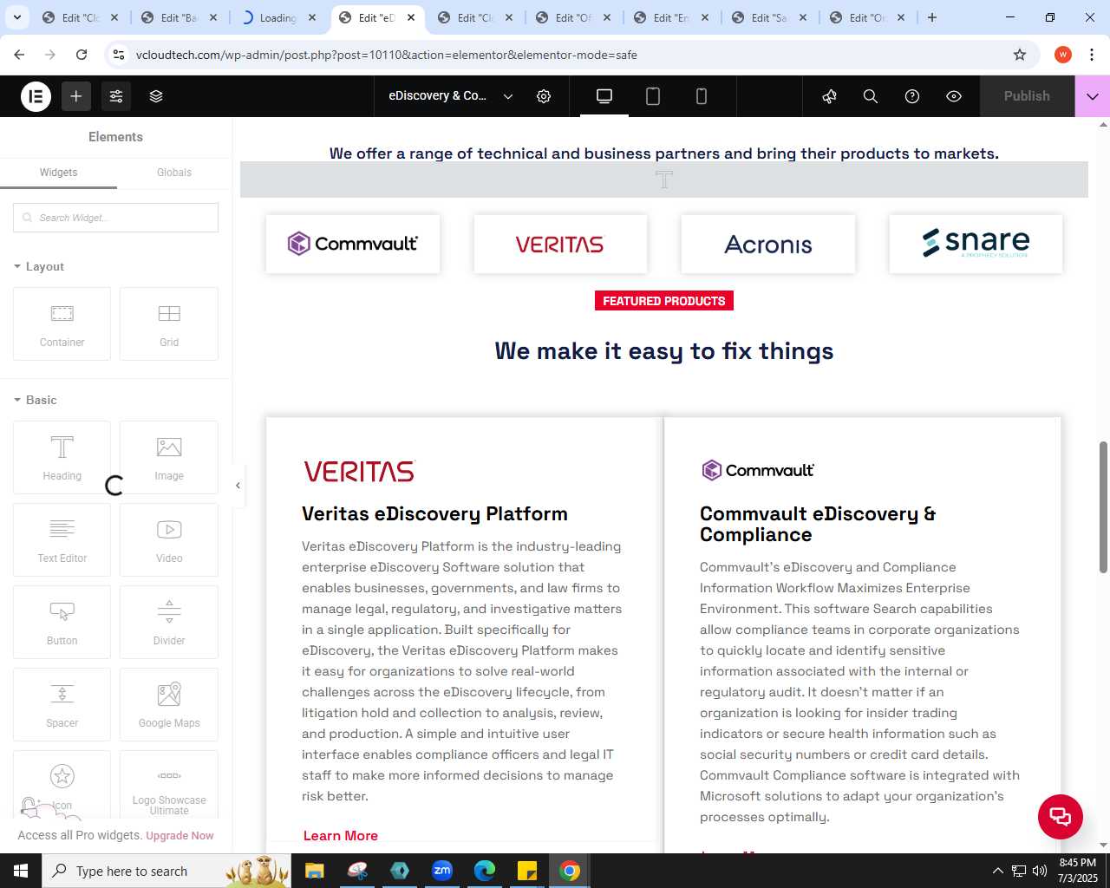Open the Elementor logo menu
The image size is (1110, 888).
[36, 96]
